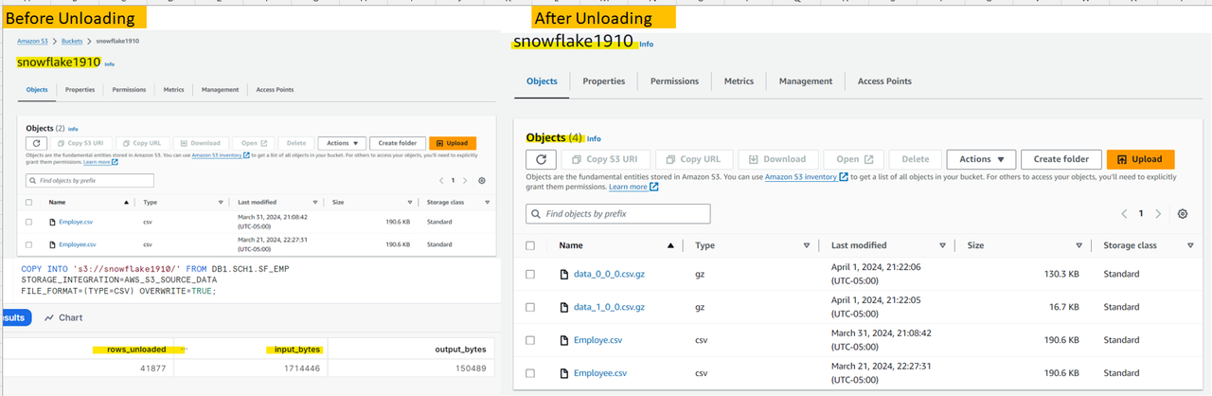Switch to Permissions tab in After Unloading panel
This screenshot has height=396, width=1212.
point(674,81)
